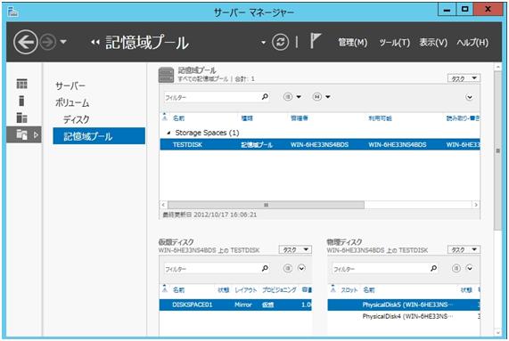Sort storage pools by 管理者 column
This screenshot has height=341, width=509.
(x=300, y=118)
